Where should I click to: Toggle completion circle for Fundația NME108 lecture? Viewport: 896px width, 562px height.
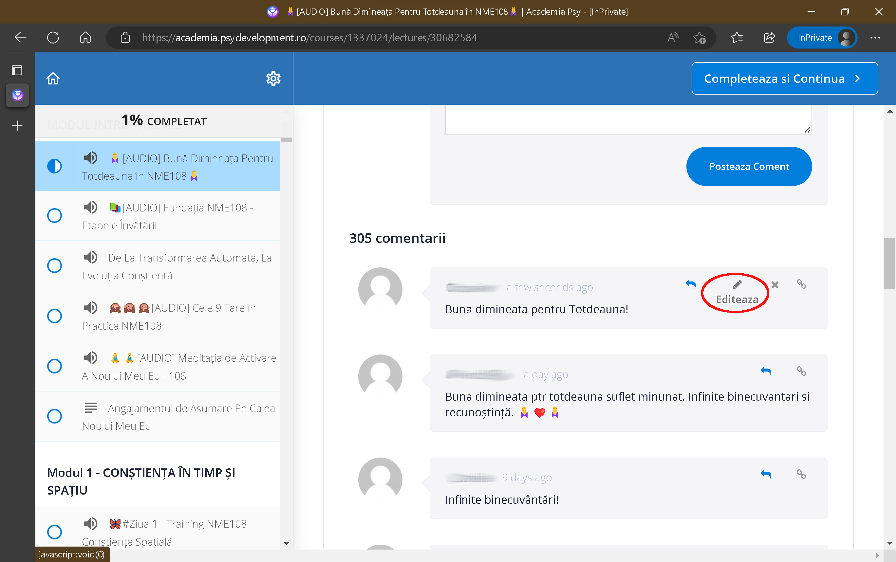click(54, 216)
